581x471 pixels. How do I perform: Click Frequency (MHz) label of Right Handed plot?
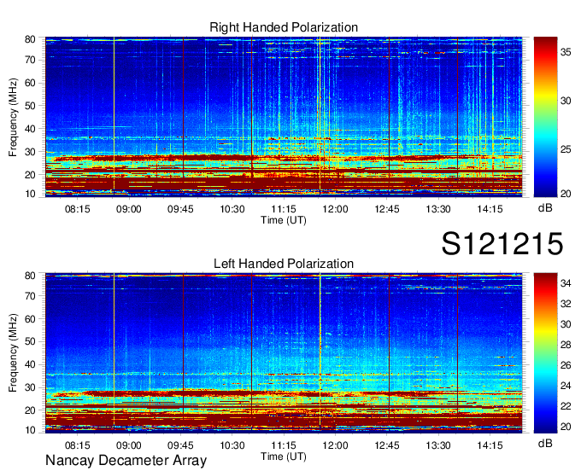pos(13,117)
